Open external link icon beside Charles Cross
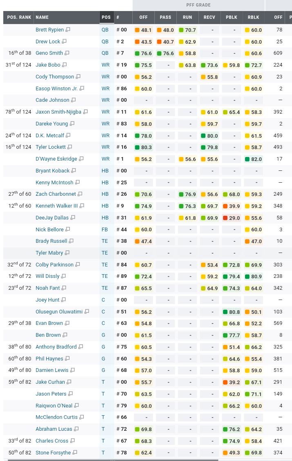Screen dimensions: 292x461 [73, 441]
